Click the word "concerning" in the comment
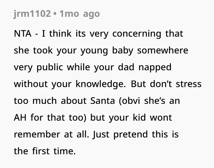The height and width of the screenshot is (168, 214). 137,34
